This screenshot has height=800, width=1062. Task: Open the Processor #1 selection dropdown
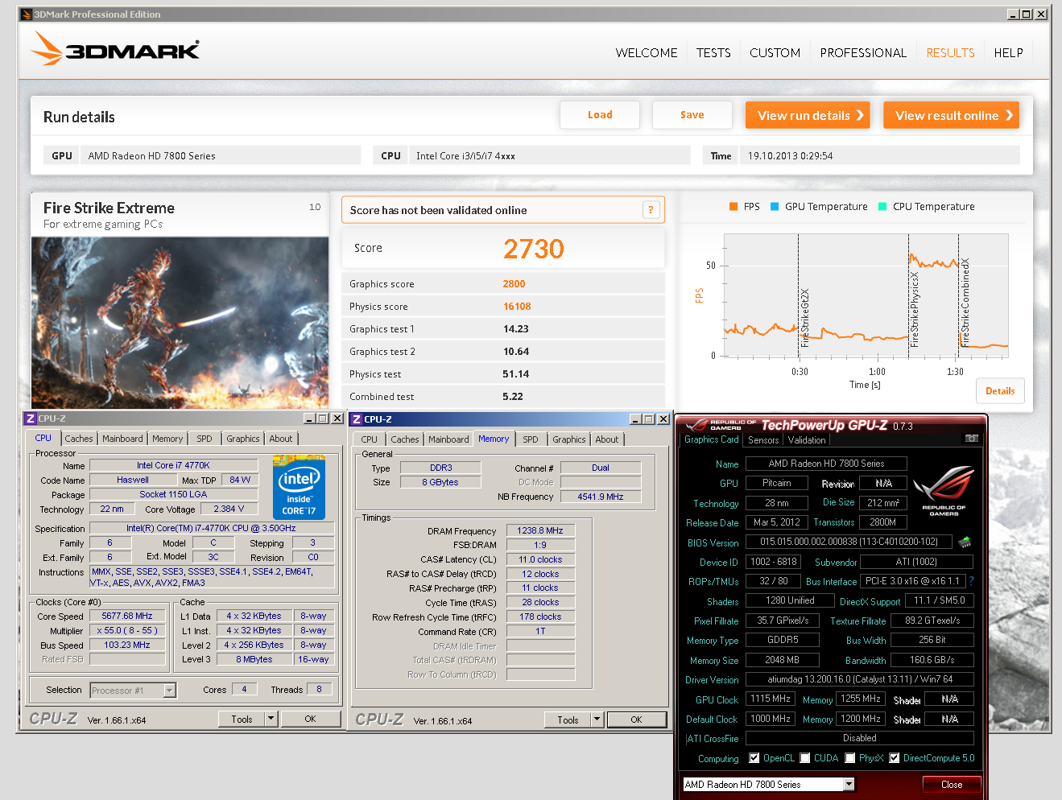coord(169,691)
